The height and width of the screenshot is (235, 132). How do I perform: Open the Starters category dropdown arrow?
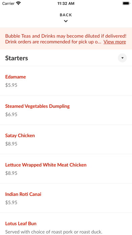(122, 58)
